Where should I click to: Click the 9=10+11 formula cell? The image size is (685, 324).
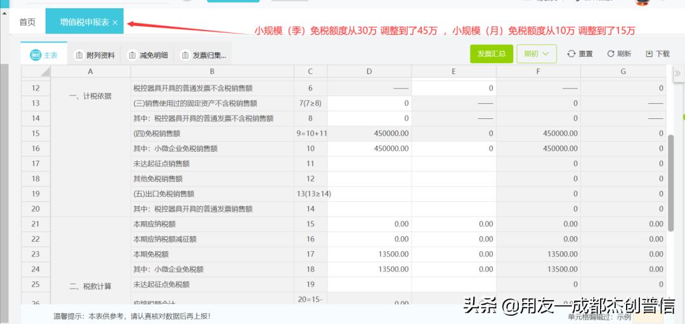[x=311, y=134]
